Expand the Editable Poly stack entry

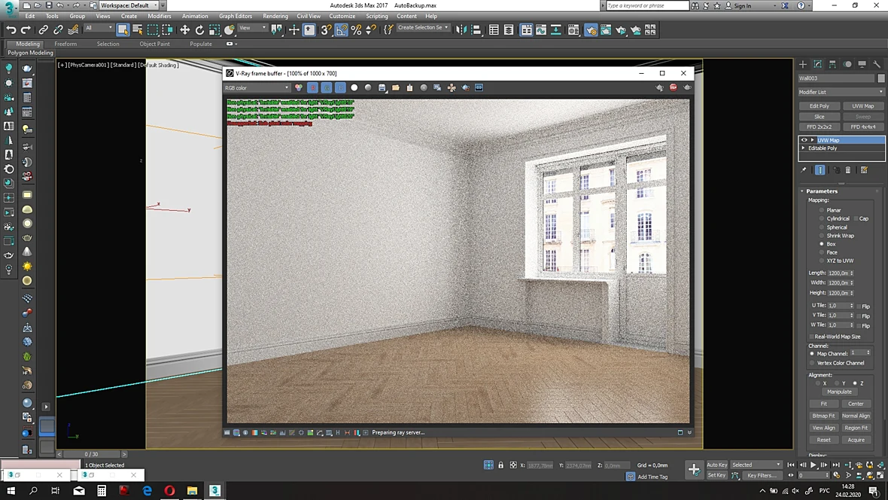click(803, 148)
